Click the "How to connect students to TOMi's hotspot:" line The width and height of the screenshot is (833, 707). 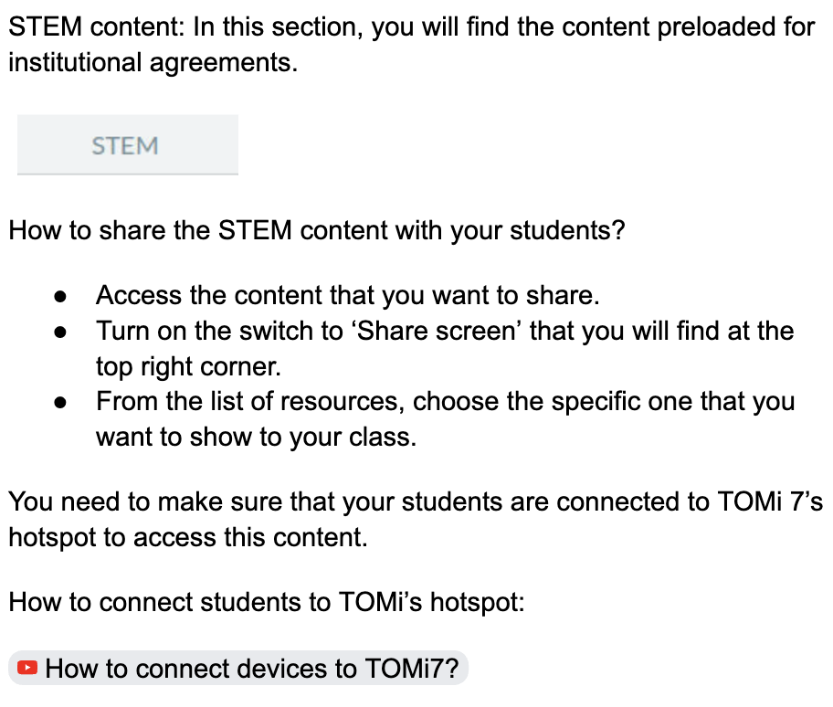(266, 603)
